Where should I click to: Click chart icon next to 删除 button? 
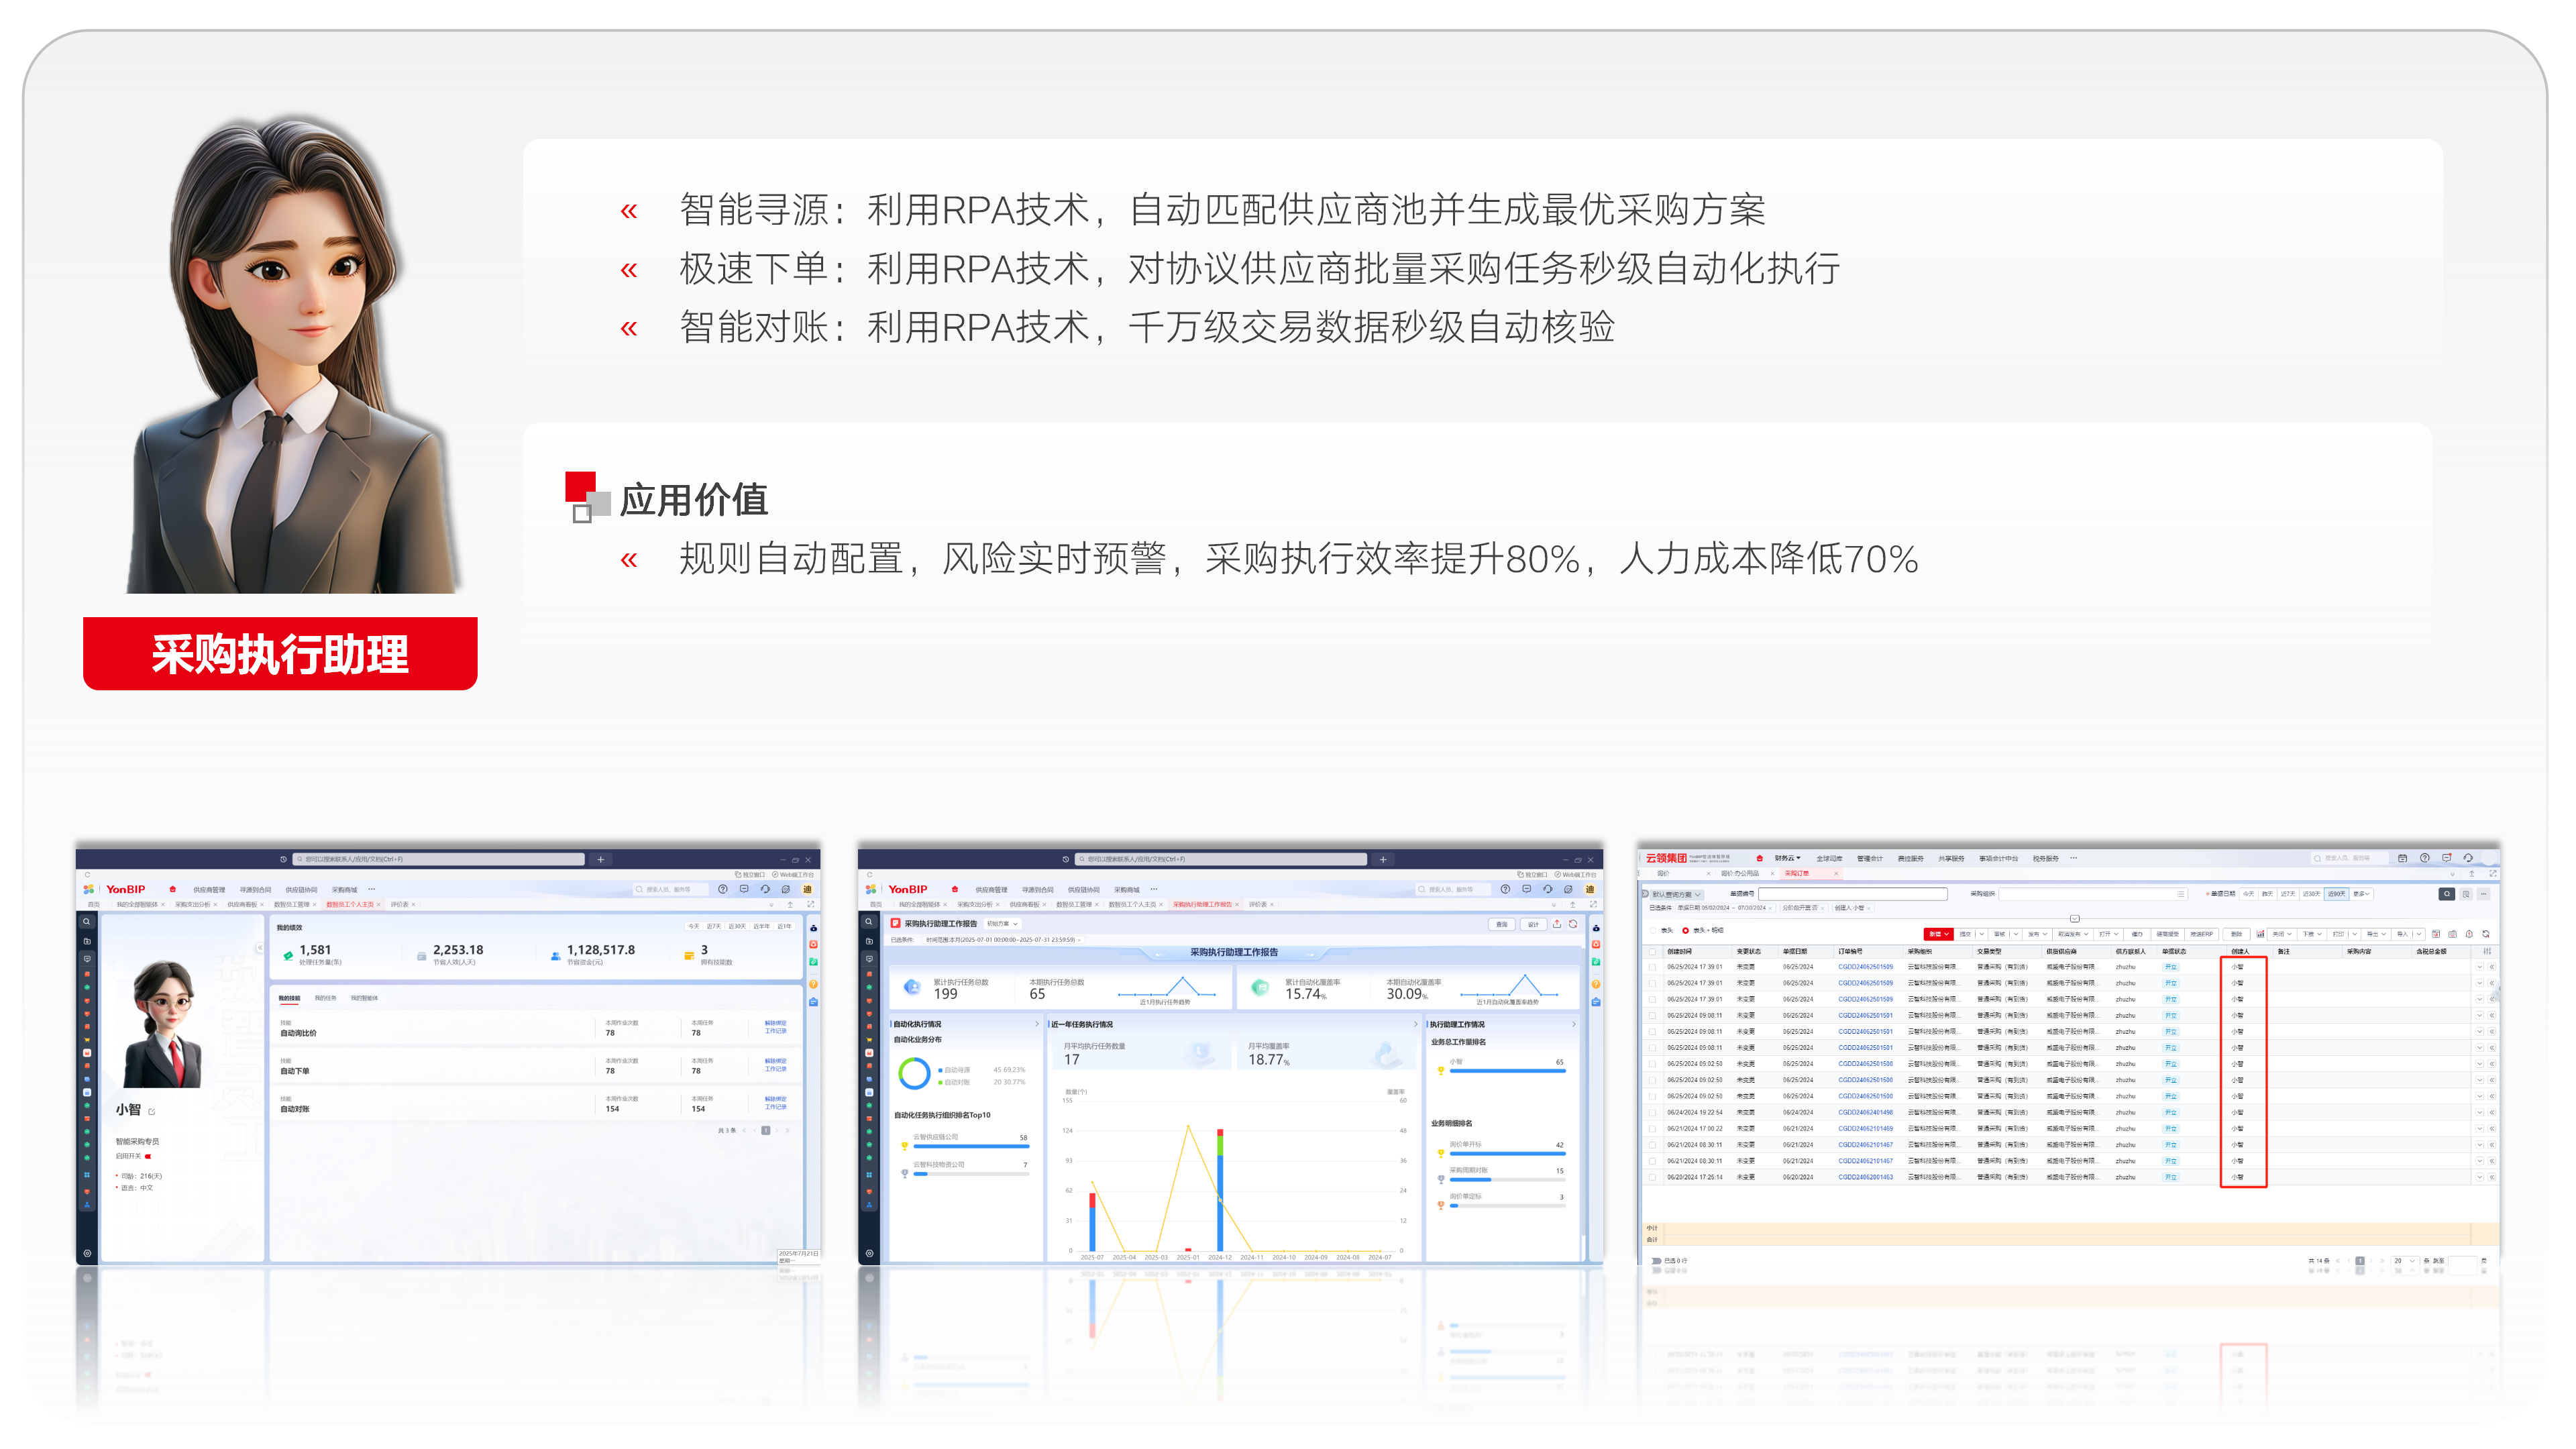tap(2260, 934)
